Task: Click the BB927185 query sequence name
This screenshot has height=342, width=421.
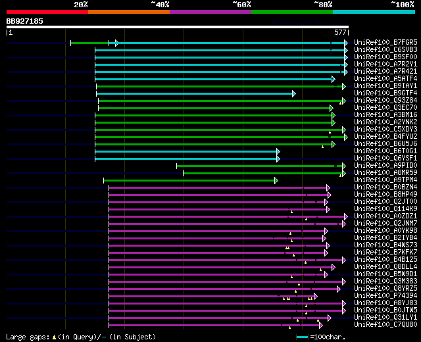Action: [x=25, y=22]
